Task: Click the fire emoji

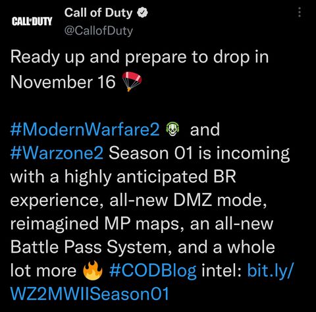Action: (92, 271)
